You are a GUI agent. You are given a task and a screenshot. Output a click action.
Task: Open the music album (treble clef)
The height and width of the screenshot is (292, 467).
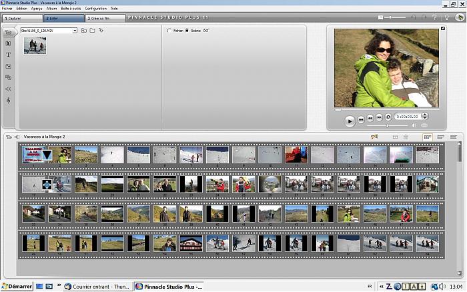coord(8,100)
